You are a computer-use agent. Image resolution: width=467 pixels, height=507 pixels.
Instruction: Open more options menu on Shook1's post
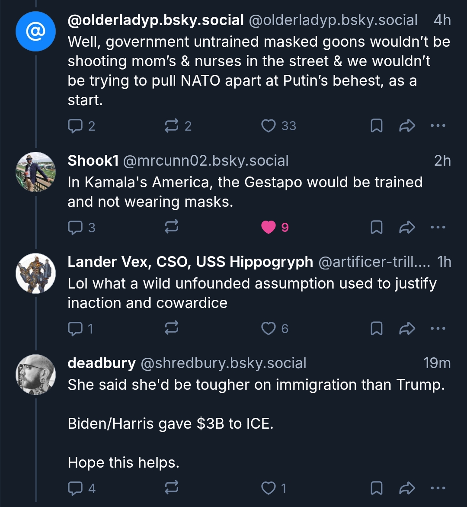coord(438,227)
